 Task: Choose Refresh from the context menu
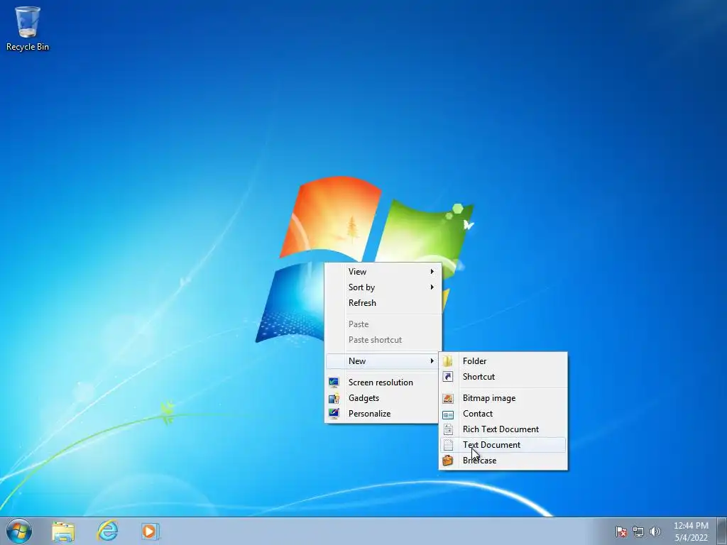pos(383,302)
